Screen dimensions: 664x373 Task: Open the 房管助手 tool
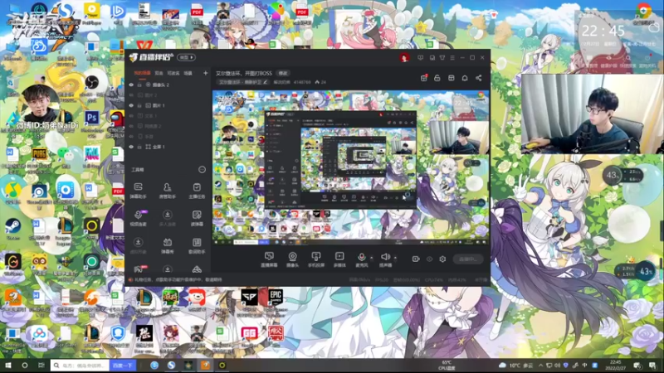[168, 191]
